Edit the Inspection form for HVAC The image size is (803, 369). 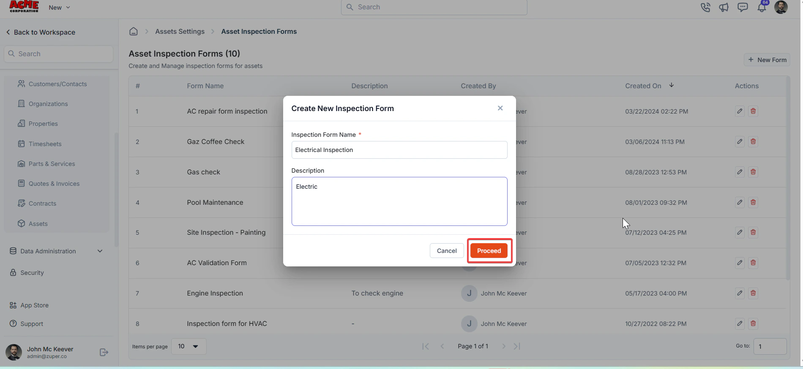point(740,323)
